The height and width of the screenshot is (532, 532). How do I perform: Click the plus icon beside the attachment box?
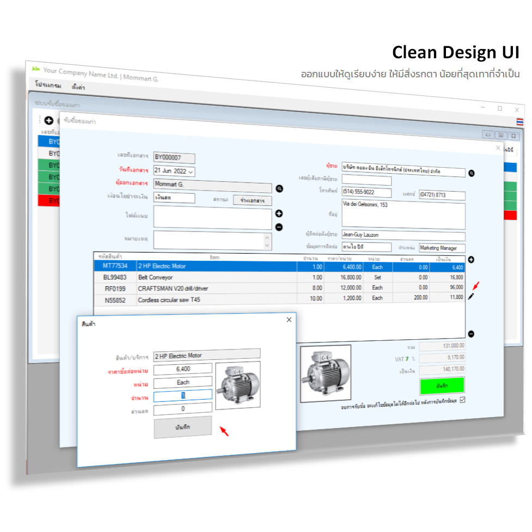pyautogui.click(x=279, y=214)
